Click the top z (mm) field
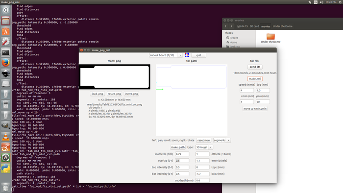Image resolution: width=343 pixels, height=193 pixels. [202, 167]
